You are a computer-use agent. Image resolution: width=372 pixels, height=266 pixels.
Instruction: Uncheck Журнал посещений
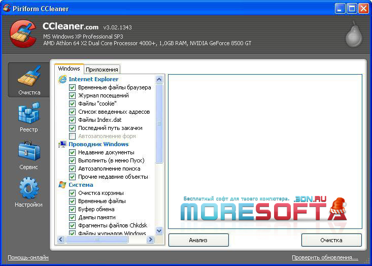coord(73,95)
